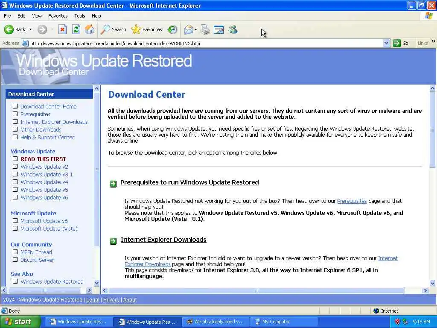Click the page icon in address bar
This screenshot has height=328, width=437.
tap(26, 43)
